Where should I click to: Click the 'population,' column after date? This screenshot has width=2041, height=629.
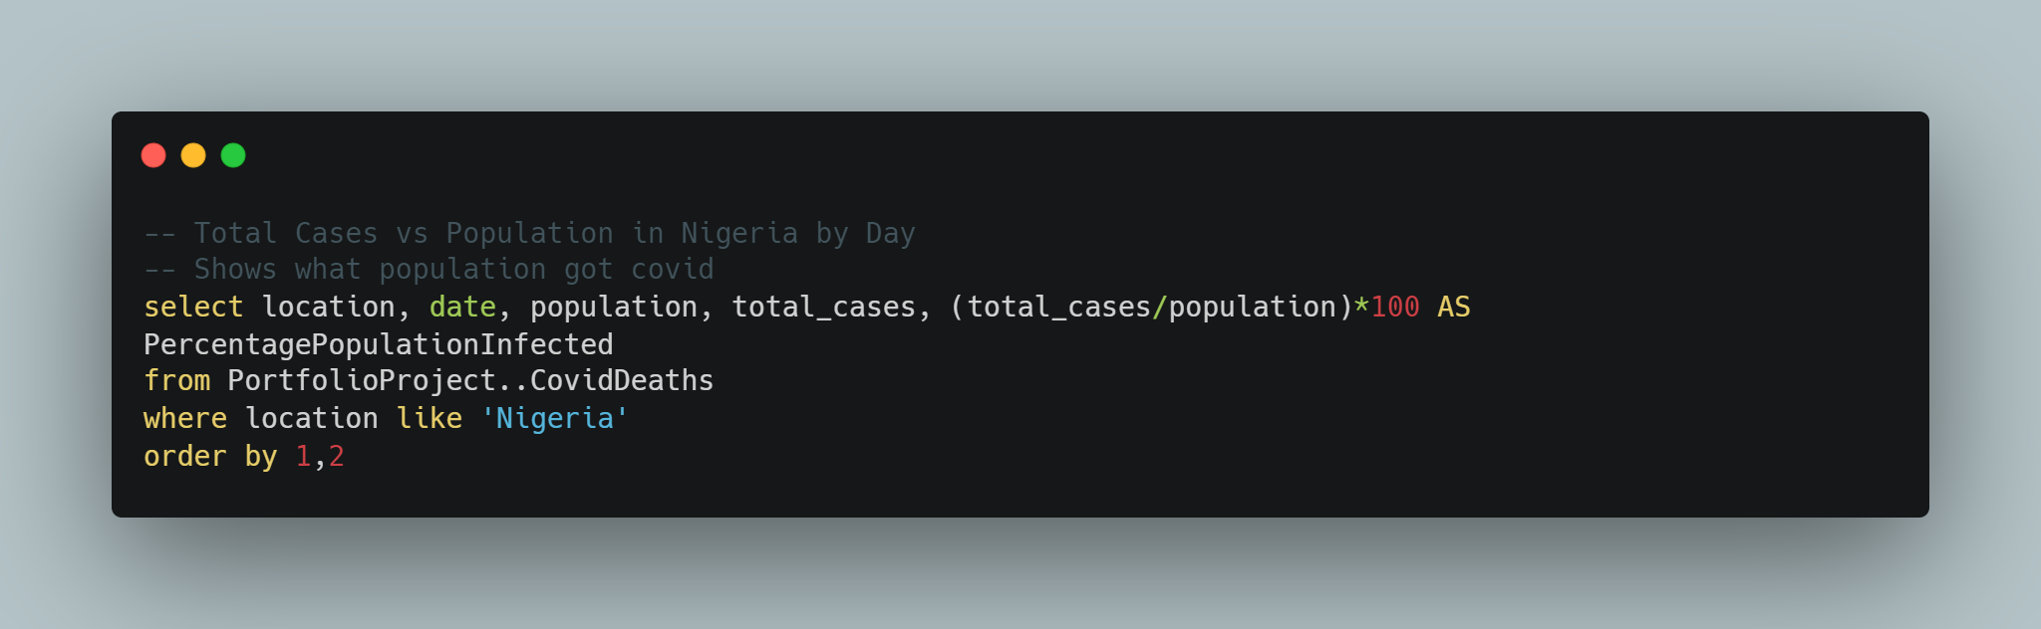click(x=622, y=307)
